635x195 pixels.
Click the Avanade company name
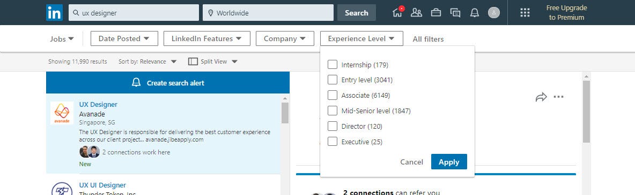(92, 114)
